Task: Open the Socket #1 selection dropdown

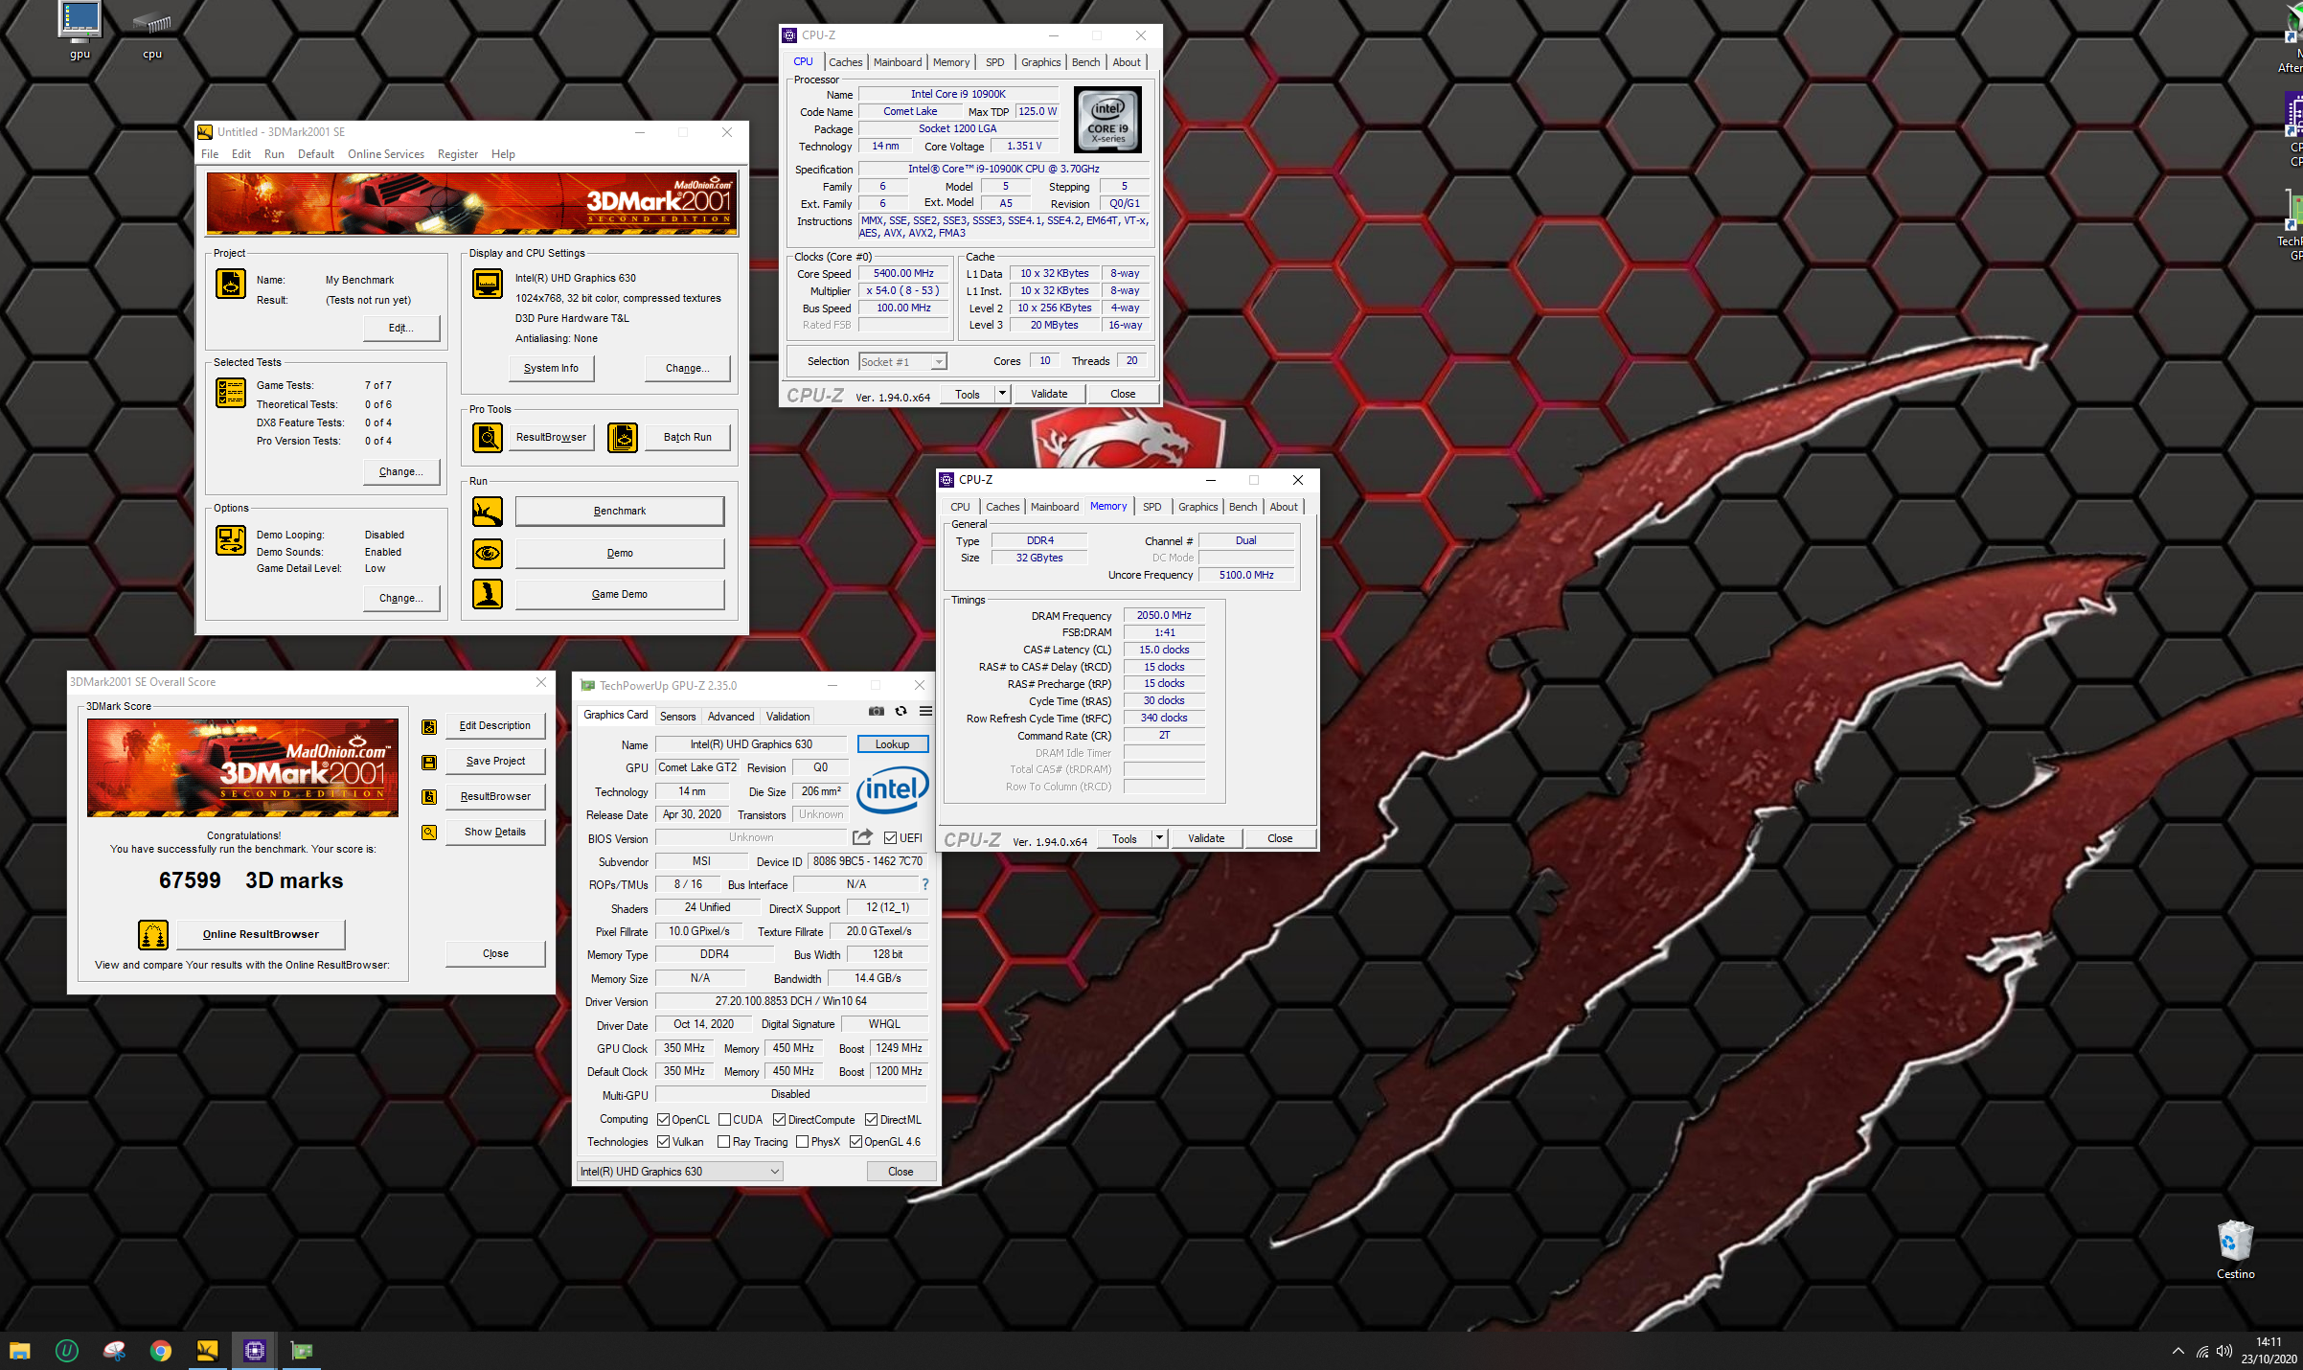Action: tap(902, 361)
